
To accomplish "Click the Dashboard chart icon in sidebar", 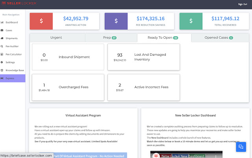I will (2, 22).
